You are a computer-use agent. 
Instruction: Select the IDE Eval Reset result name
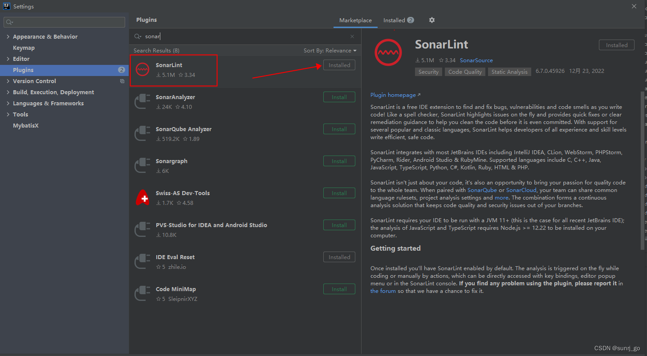(x=175, y=257)
